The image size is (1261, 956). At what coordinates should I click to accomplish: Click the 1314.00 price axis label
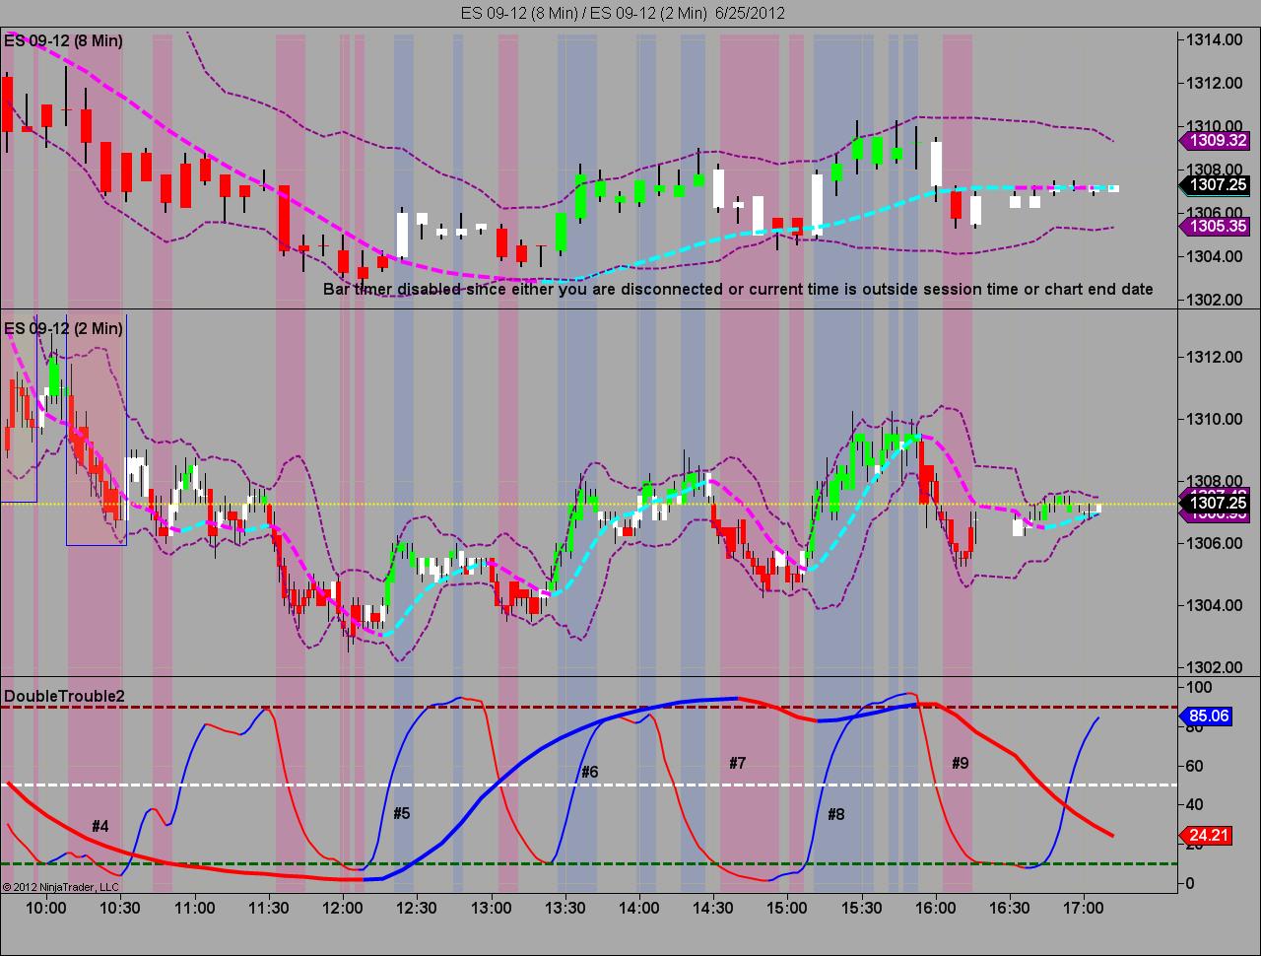tap(1216, 39)
